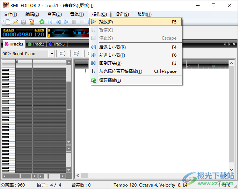Open the 查看(D) menu
The image size is (238, 189).
point(55,14)
